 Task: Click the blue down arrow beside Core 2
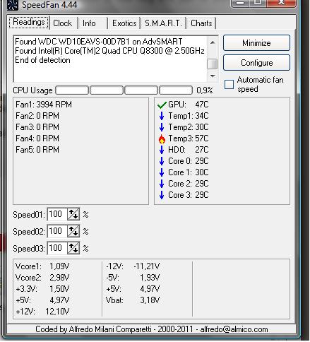[x=162, y=184]
